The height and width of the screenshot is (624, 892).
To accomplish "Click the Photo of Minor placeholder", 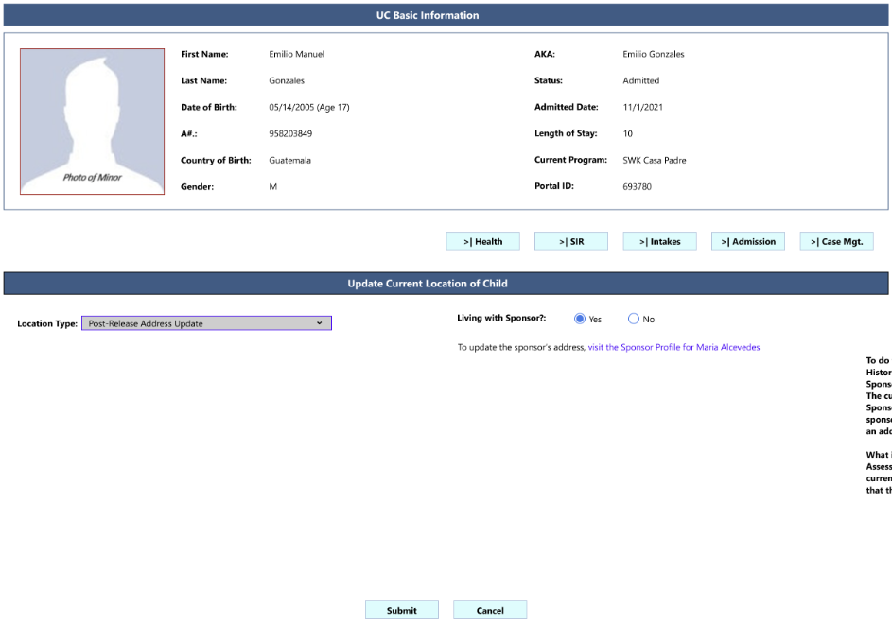I will pos(92,121).
